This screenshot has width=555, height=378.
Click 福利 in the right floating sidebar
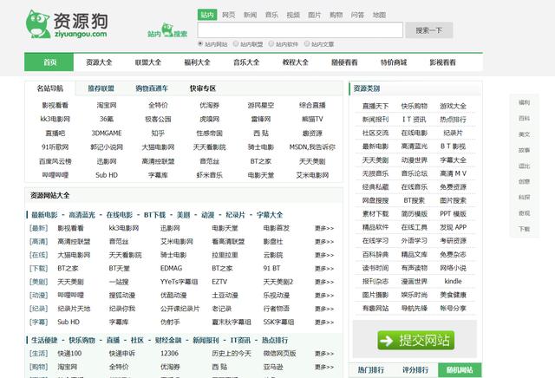524,102
